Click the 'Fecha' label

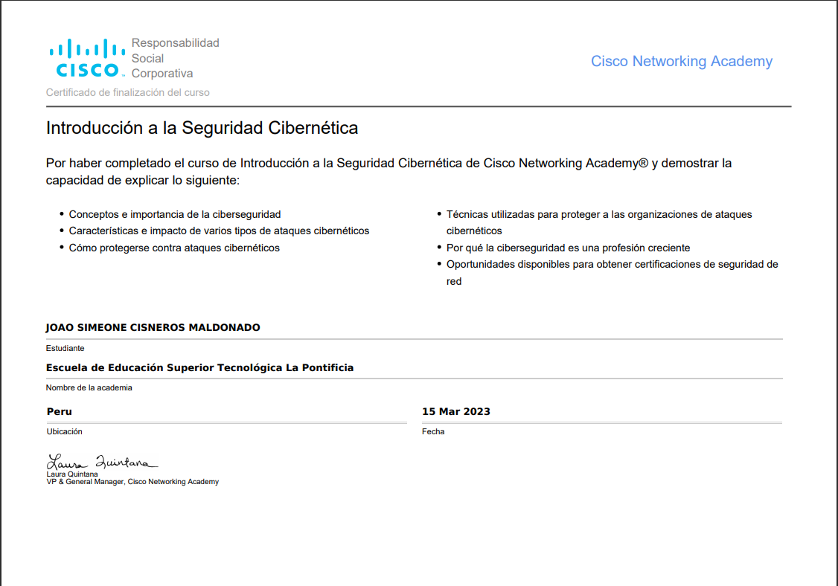pos(433,431)
